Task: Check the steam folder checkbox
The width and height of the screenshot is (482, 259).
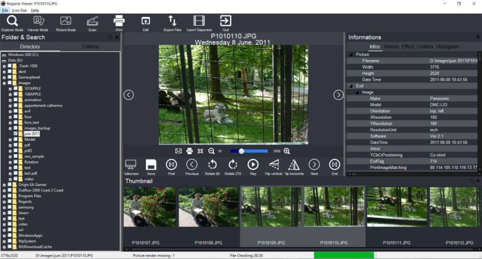Action: tap(9, 213)
